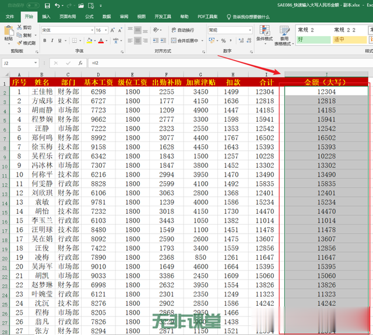Click the Undo arrow icon

click(57, 5)
